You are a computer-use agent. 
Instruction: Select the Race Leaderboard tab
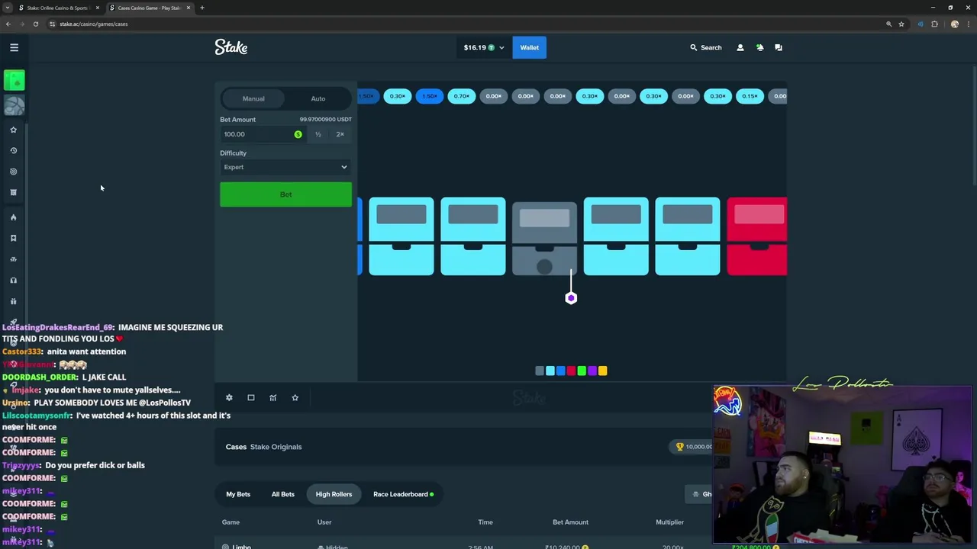(403, 494)
